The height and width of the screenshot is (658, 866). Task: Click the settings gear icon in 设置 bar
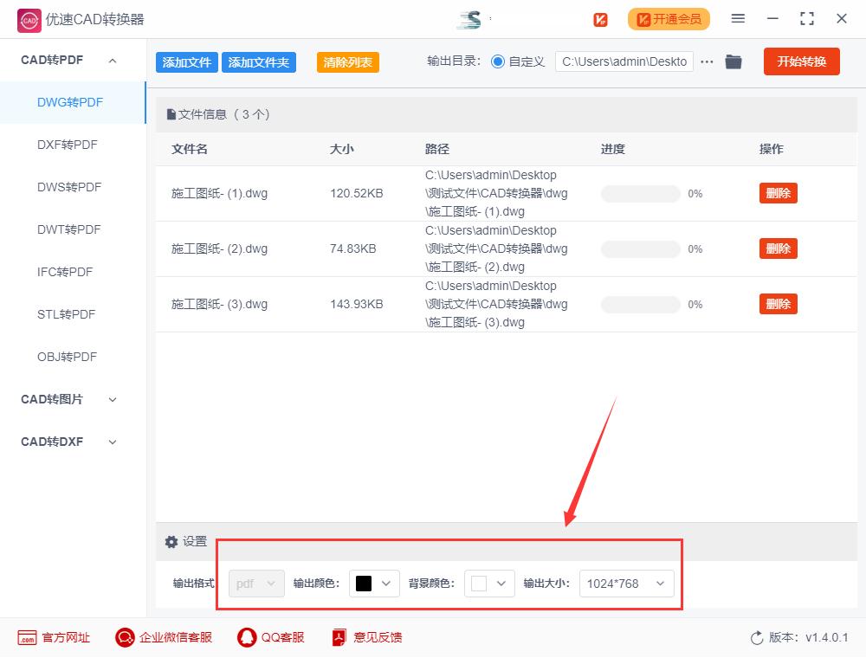point(171,541)
